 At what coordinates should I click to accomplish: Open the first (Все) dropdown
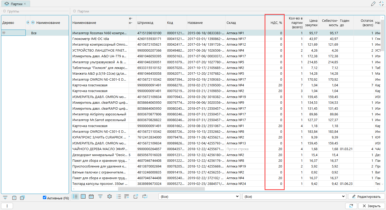(199, 197)
